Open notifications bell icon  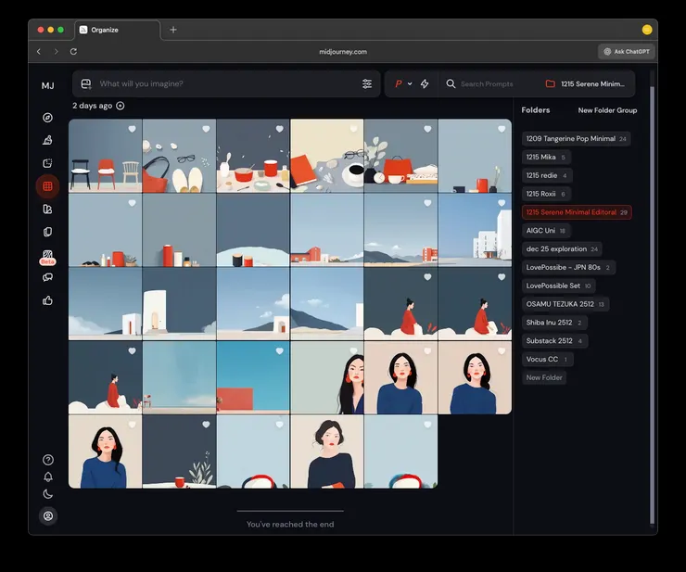tap(48, 477)
